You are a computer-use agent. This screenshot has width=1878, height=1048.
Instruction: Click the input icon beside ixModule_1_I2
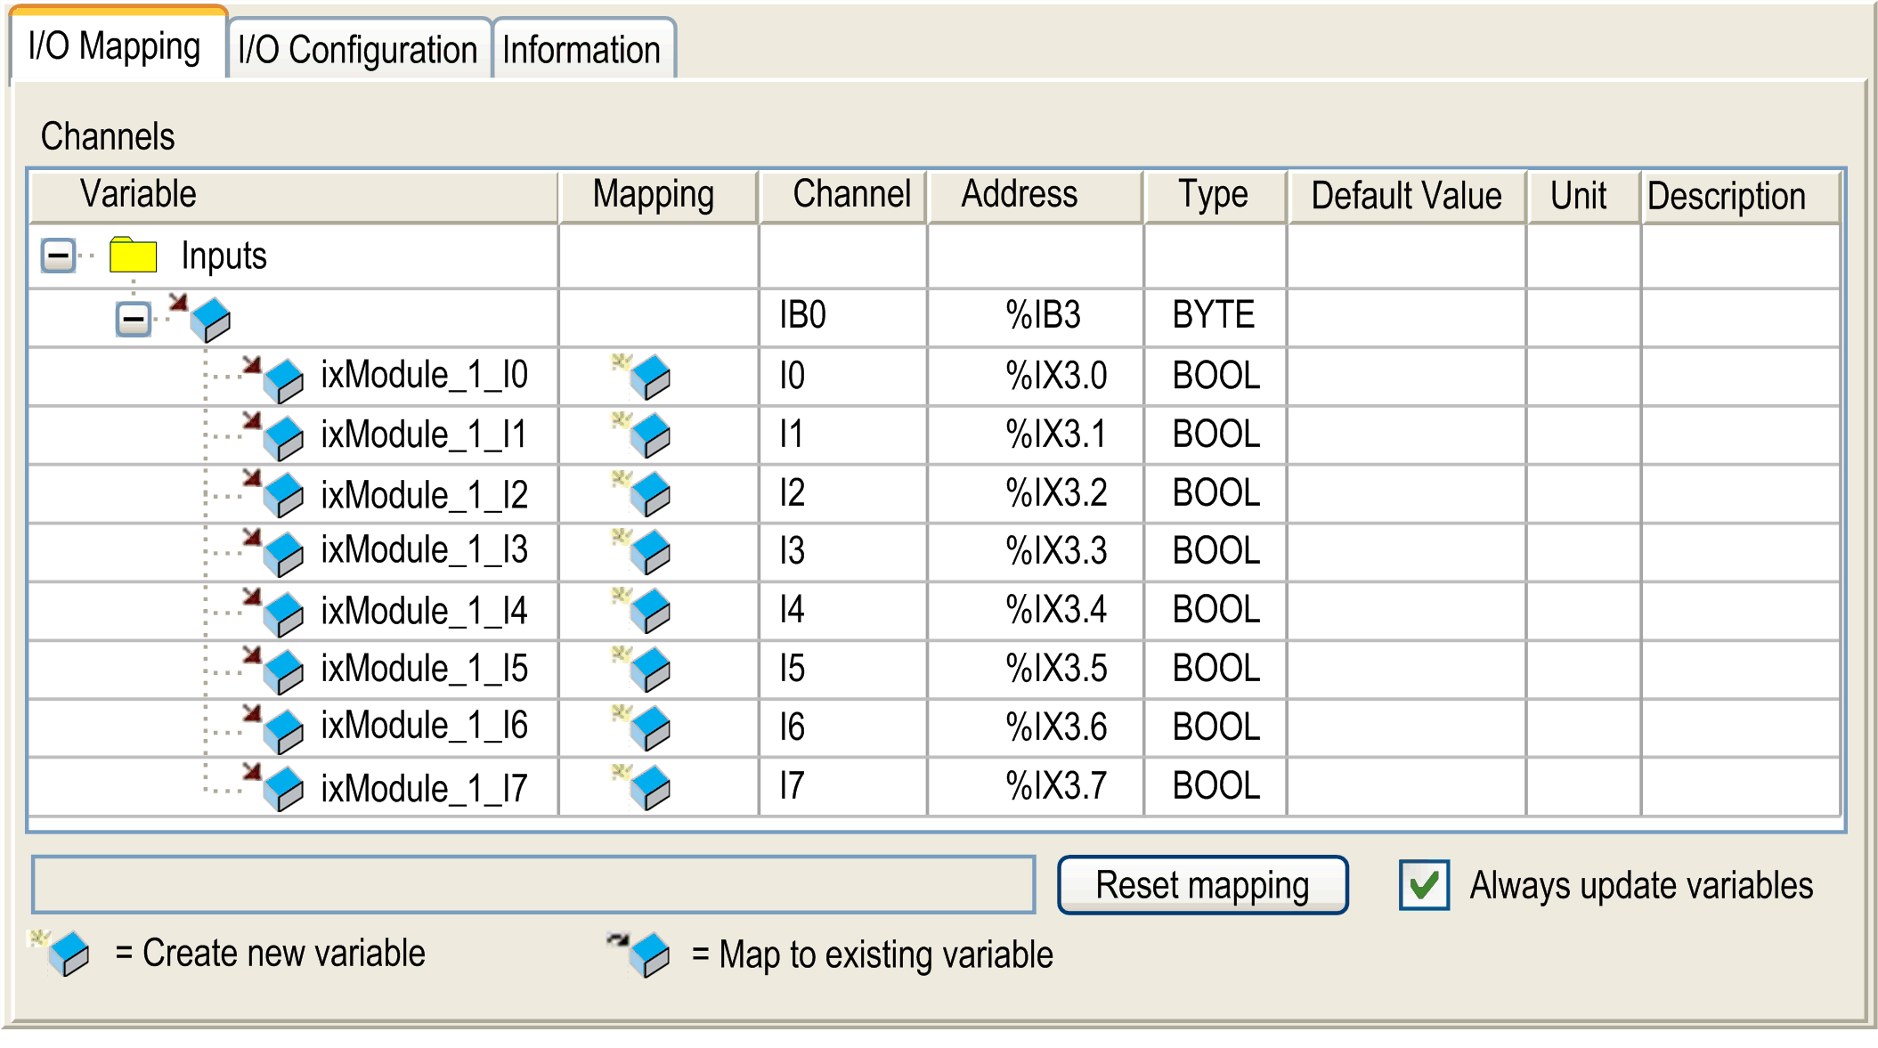click(274, 494)
